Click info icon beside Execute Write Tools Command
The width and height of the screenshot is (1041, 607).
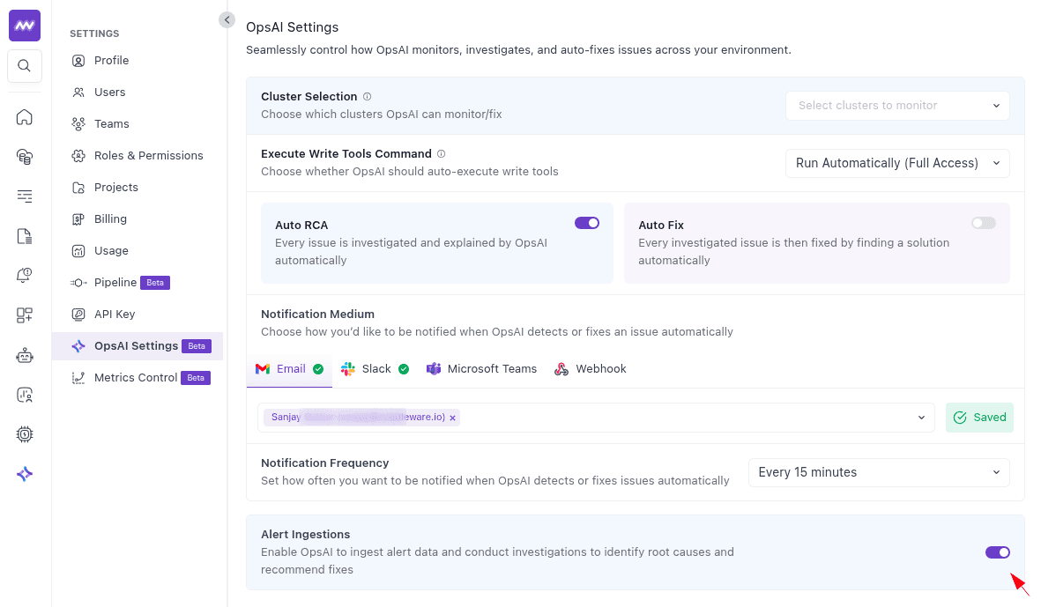pos(442,154)
